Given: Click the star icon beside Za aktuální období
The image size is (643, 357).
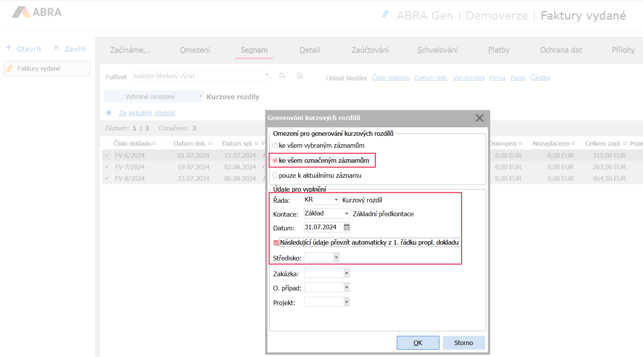Looking at the screenshot, I should coord(109,113).
